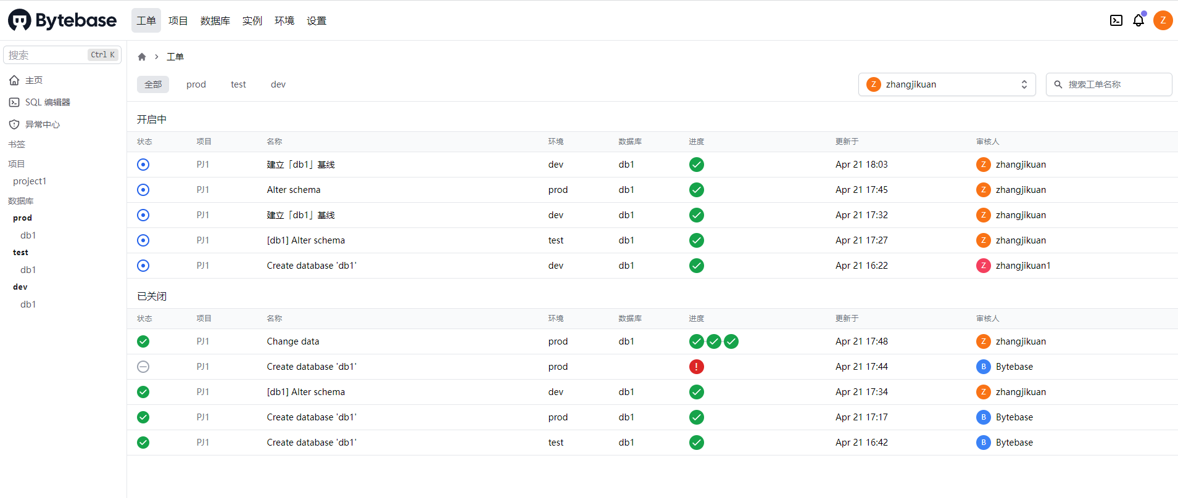Image resolution: width=1178 pixels, height=498 pixels.
Task: Click the sidebar 主页 home icon
Action: pyautogui.click(x=14, y=80)
